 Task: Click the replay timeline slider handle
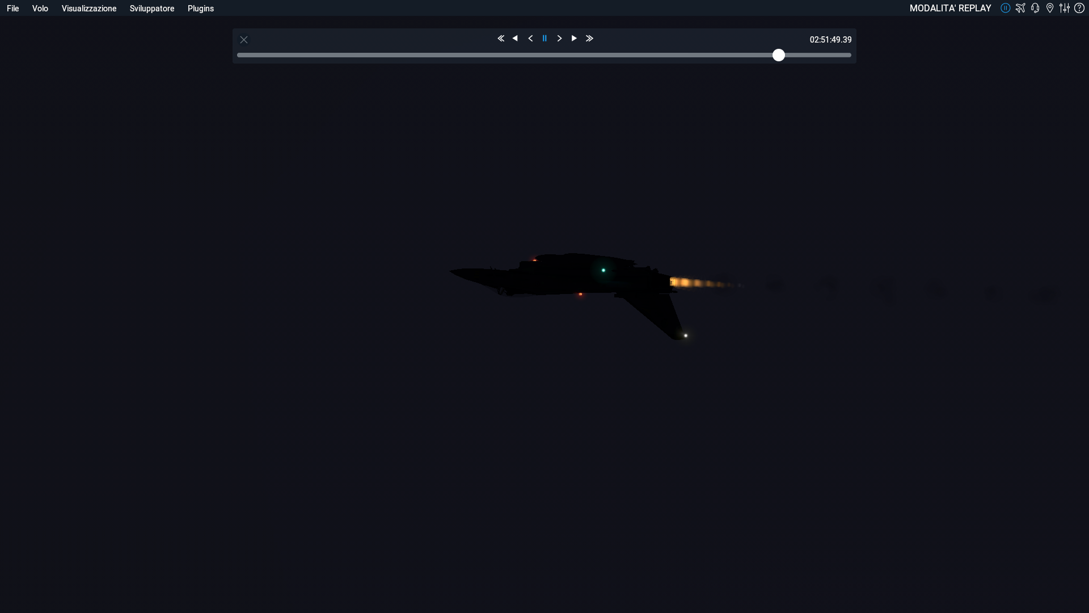(779, 55)
